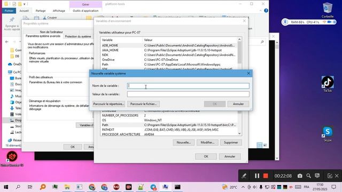
Task: Open File Explorer help icon
Action: pyautogui.click(x=266, y=11)
